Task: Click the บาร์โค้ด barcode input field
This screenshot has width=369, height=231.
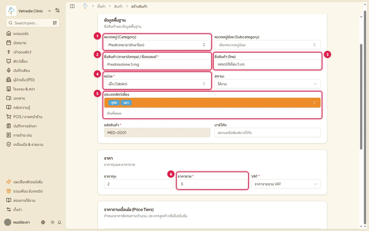Action: click(268, 132)
